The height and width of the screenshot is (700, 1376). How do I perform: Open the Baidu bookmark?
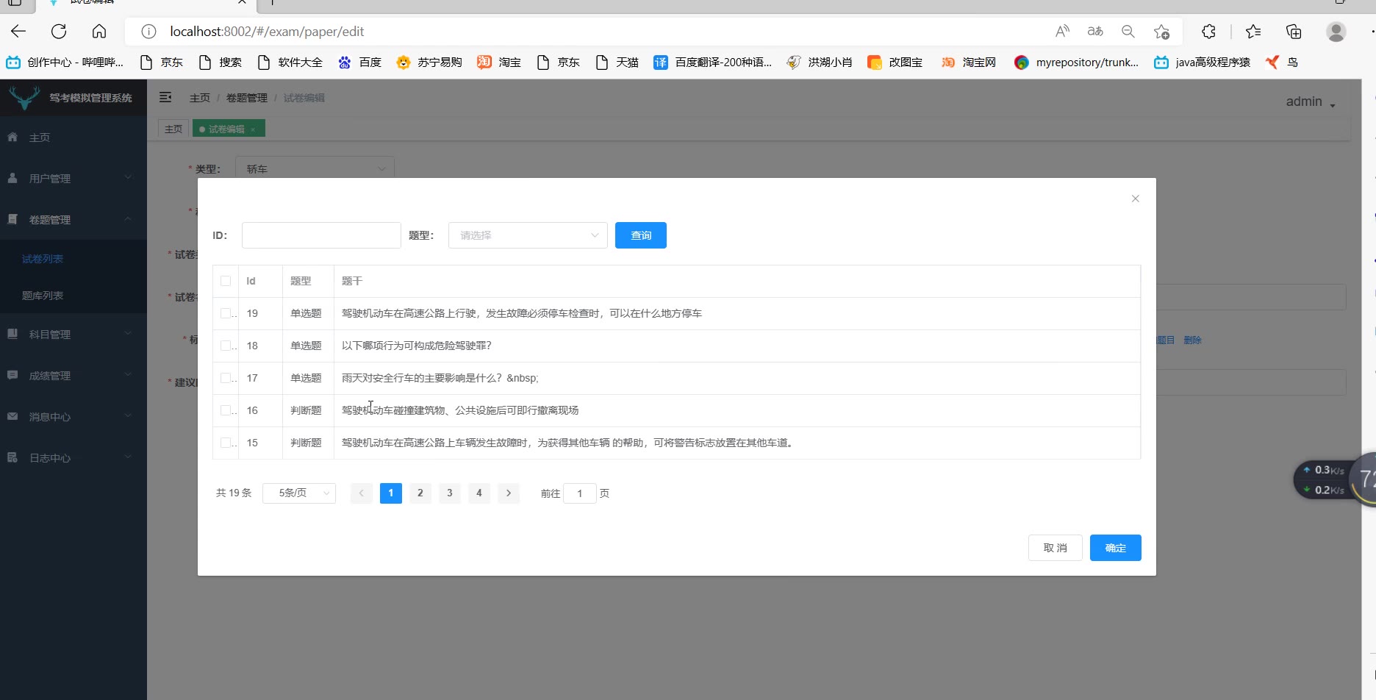(360, 63)
